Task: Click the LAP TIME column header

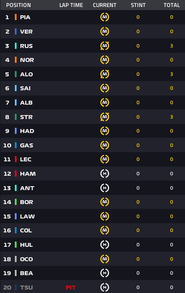Action: [71, 5]
